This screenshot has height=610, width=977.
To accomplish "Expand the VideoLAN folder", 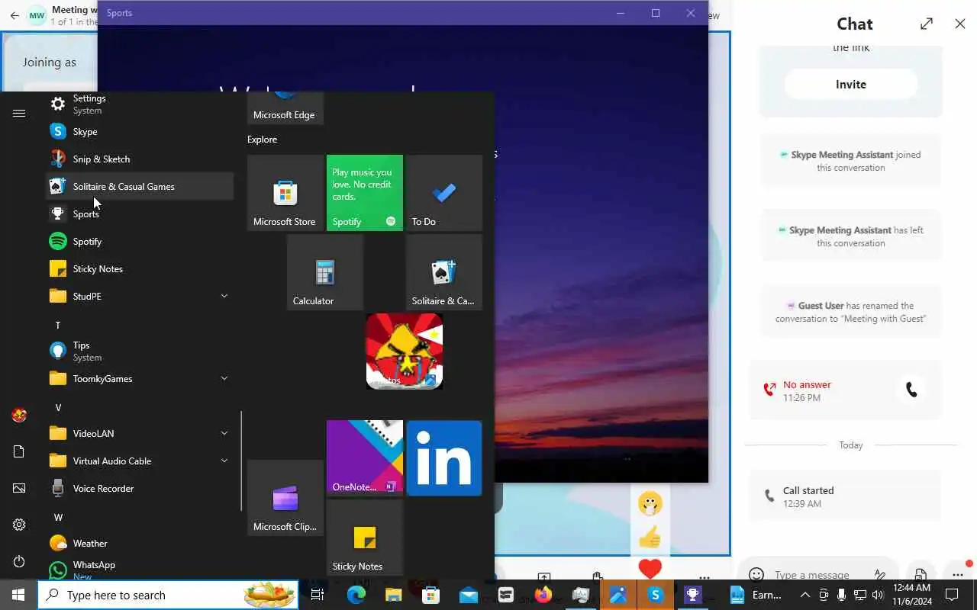I will (140, 433).
